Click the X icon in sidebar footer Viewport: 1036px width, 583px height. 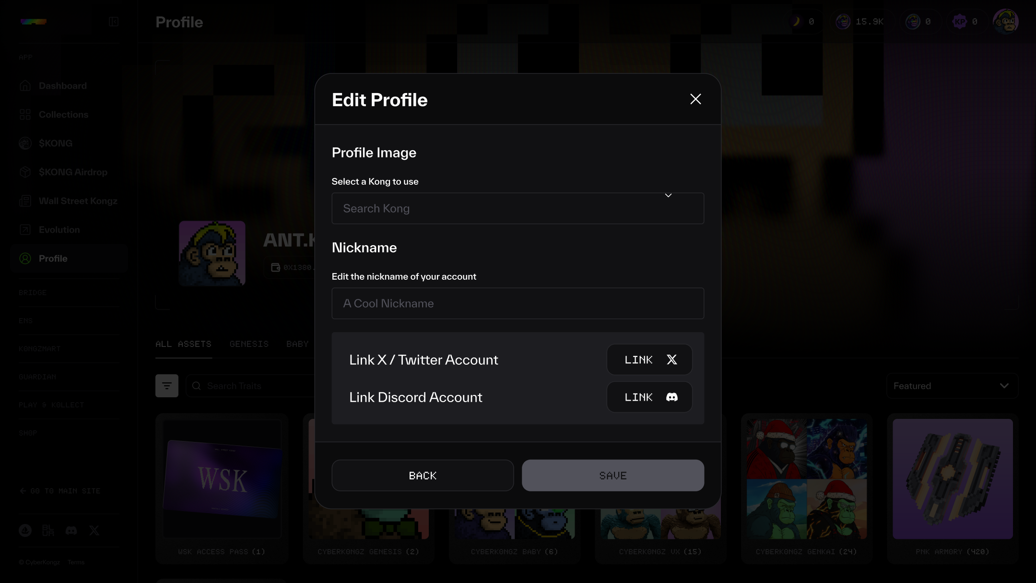pos(94,530)
